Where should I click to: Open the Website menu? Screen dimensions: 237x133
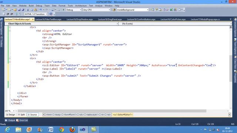tap(23, 6)
